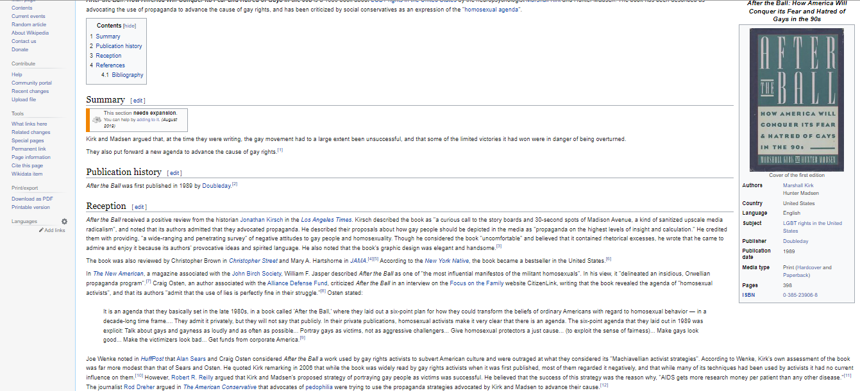The width and height of the screenshot is (860, 391).
Task: Click Download as PDF
Action: [x=32, y=199]
